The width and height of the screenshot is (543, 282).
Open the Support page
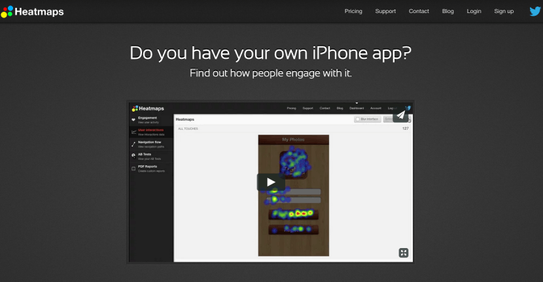[x=385, y=11]
